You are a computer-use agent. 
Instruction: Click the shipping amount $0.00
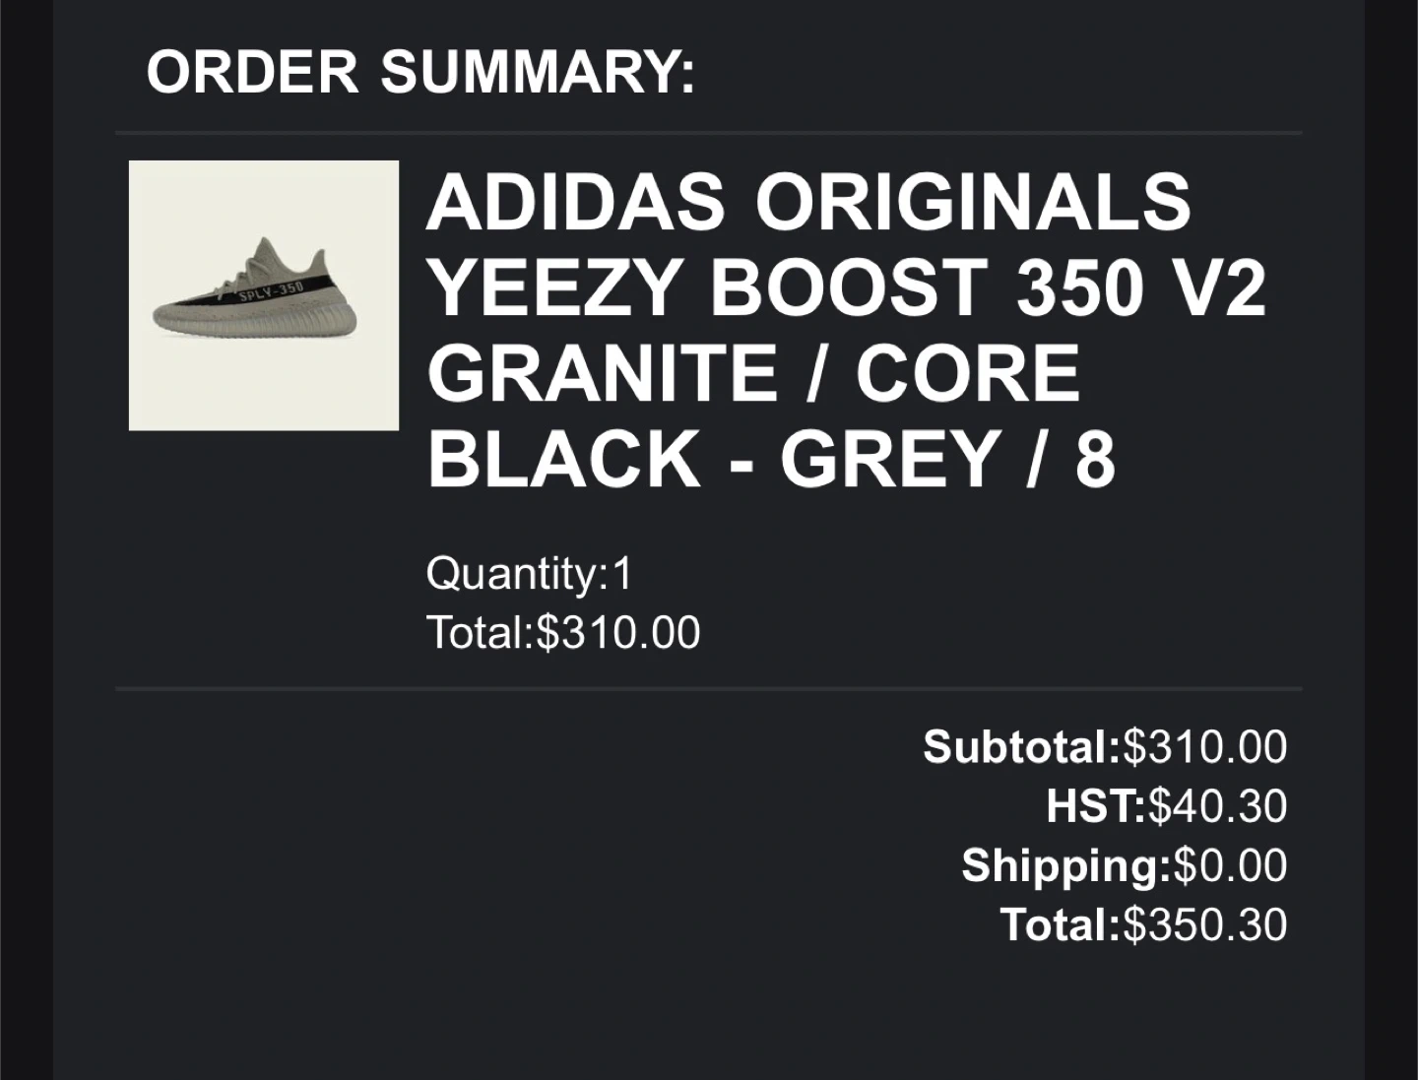[x=1231, y=865]
